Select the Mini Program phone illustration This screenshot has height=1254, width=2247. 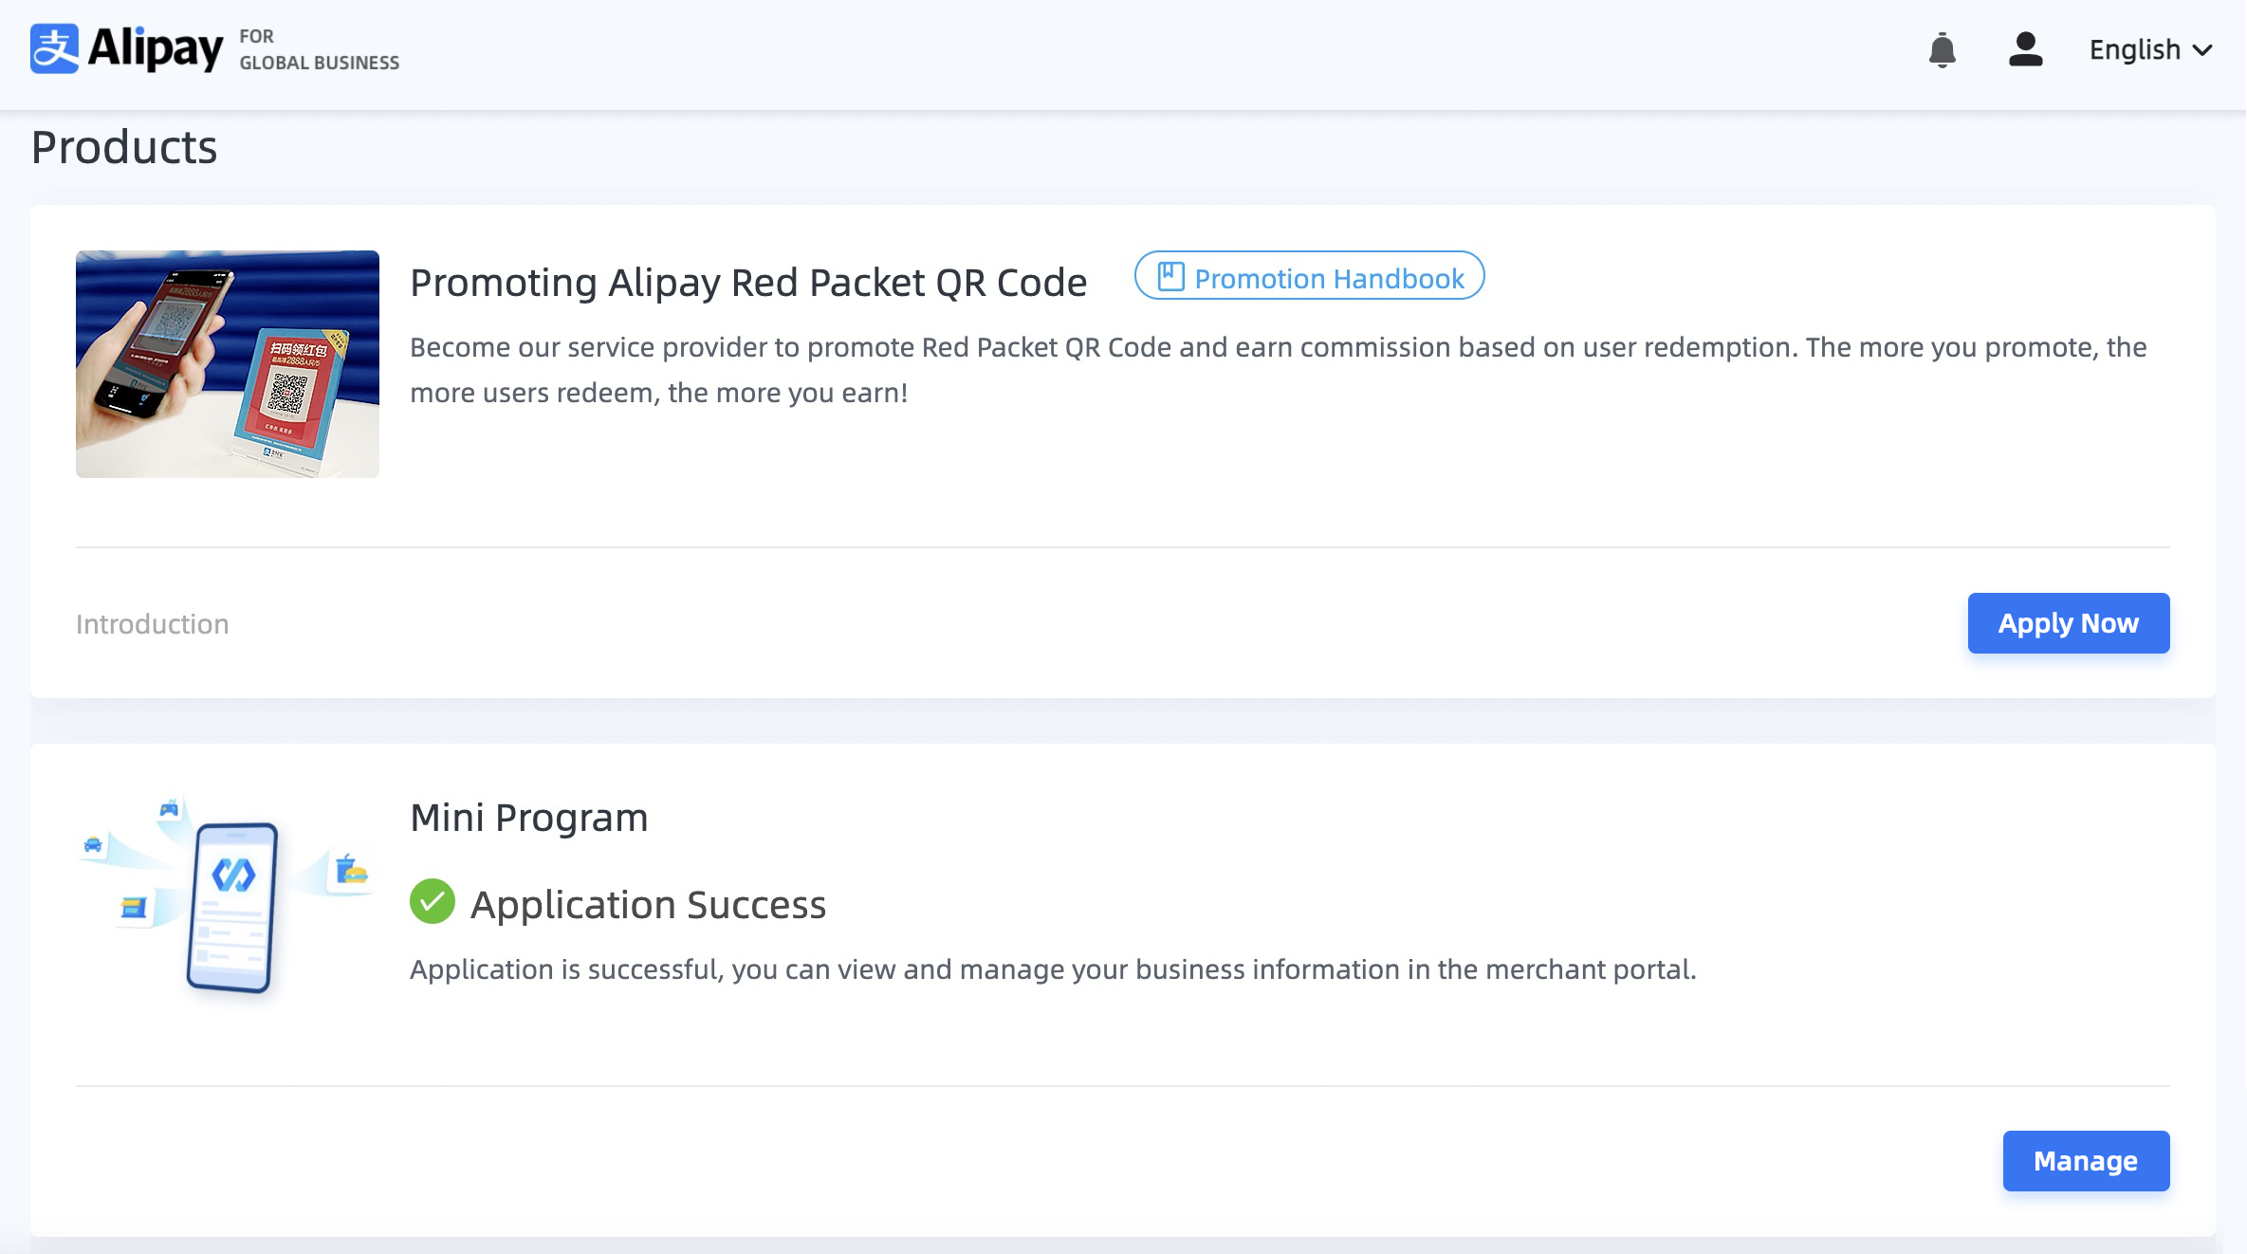(228, 896)
